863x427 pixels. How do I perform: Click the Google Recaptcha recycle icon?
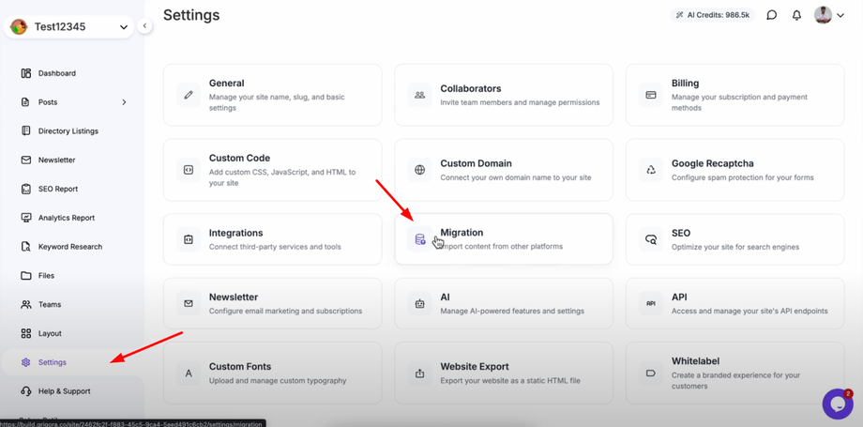[651, 170]
